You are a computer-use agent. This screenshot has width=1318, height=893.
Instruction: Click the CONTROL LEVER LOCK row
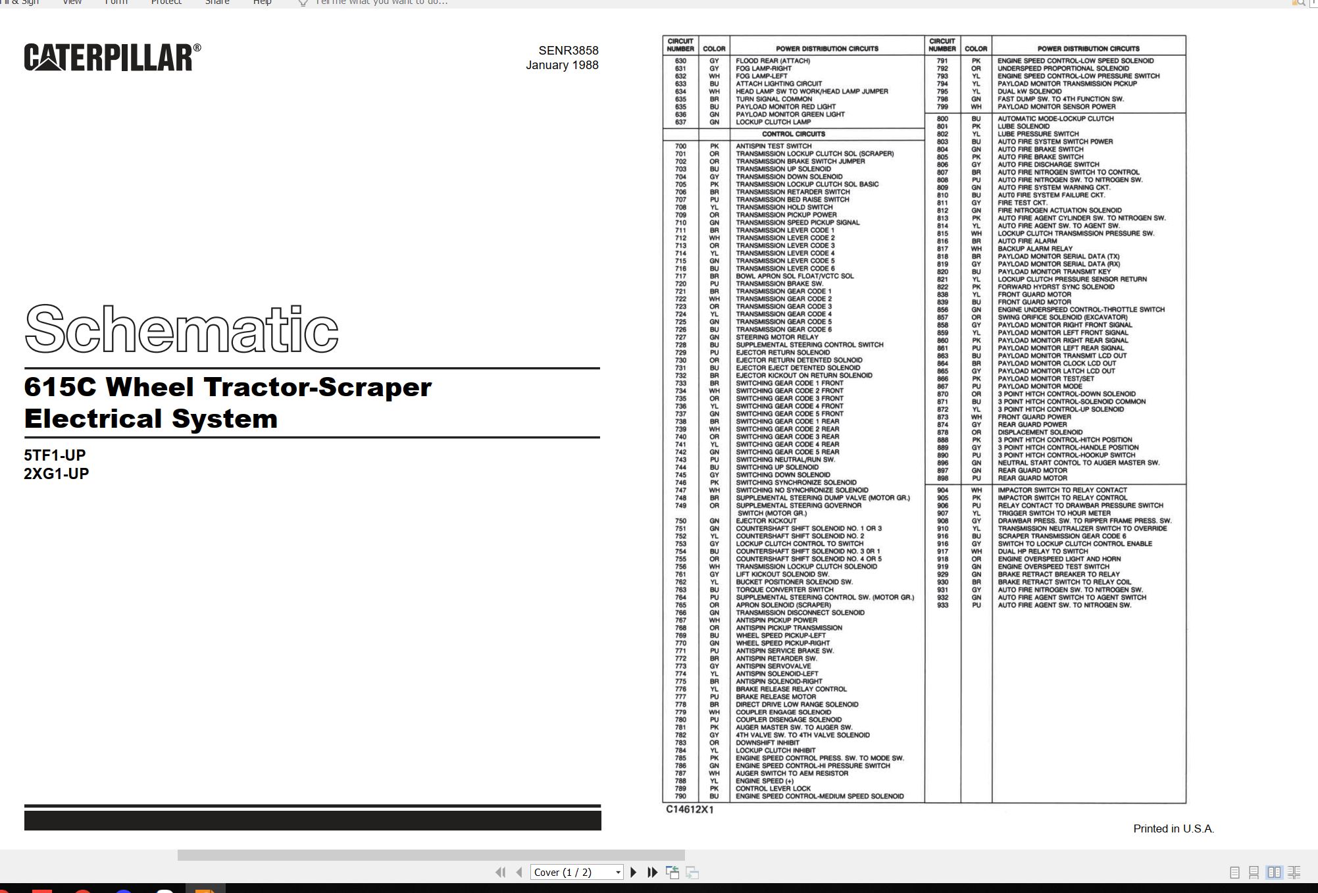[x=793, y=788]
